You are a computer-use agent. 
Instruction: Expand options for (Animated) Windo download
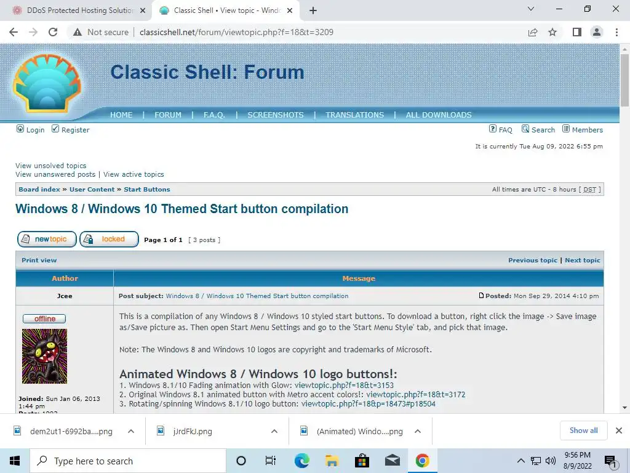pyautogui.click(x=418, y=431)
